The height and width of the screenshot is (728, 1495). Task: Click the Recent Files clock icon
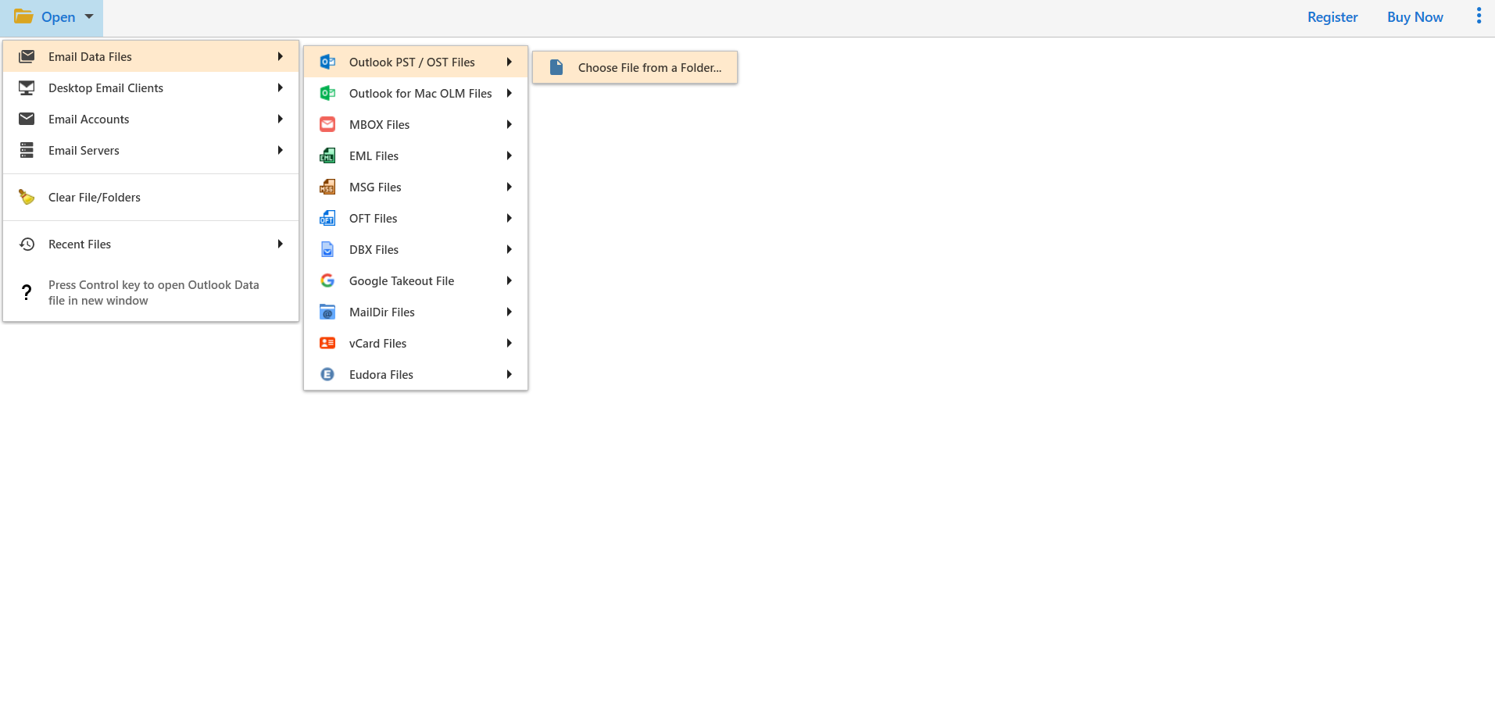(27, 244)
